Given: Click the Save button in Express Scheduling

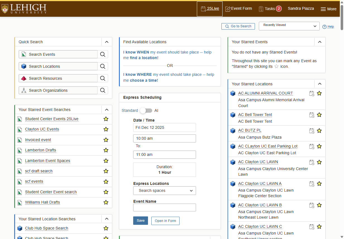Looking at the screenshot, I should 140,221.
